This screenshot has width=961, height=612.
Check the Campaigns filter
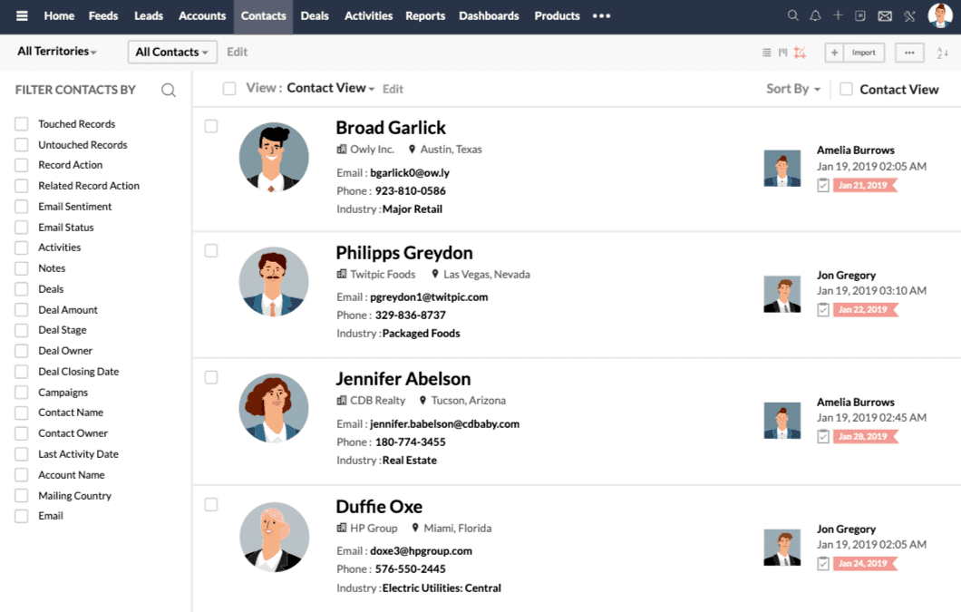coord(22,393)
